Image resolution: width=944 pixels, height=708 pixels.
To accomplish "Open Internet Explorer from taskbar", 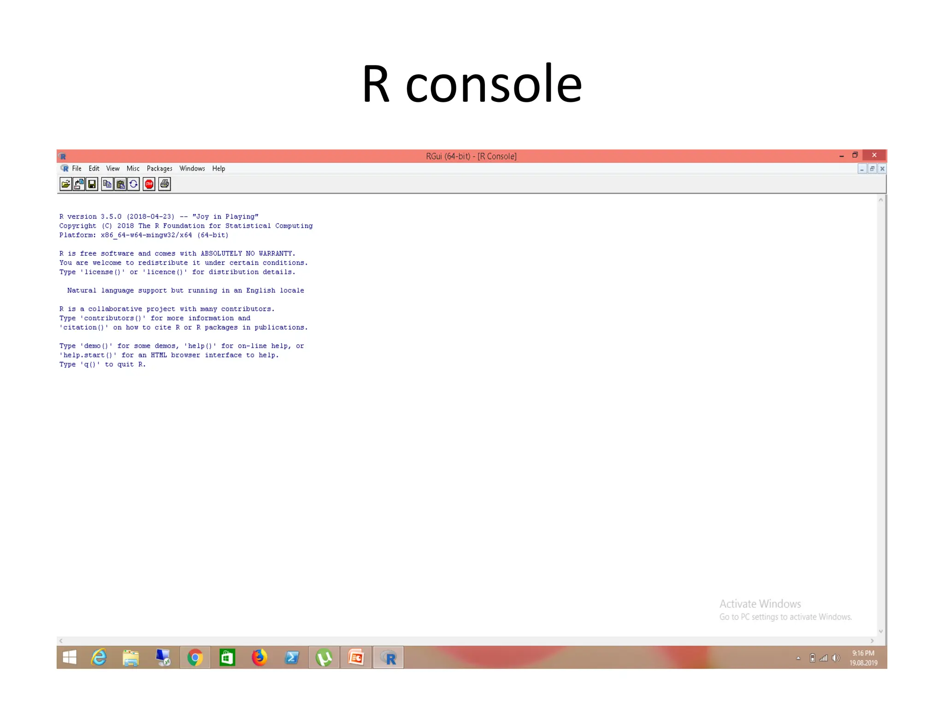I will [x=99, y=657].
